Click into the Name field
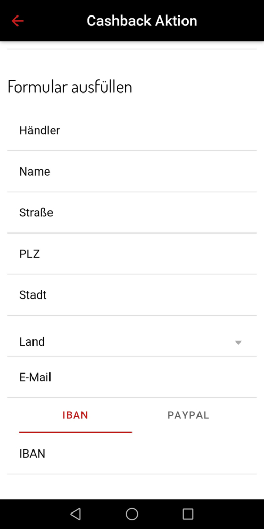 132,172
